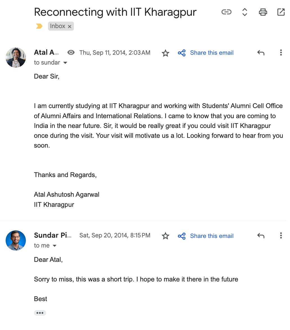Click the 'Share this email' link
Image resolution: width=290 pixels, height=330 pixels.
pyautogui.click(x=212, y=53)
